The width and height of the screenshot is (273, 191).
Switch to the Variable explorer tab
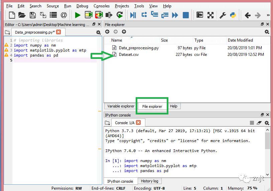tap(121, 106)
